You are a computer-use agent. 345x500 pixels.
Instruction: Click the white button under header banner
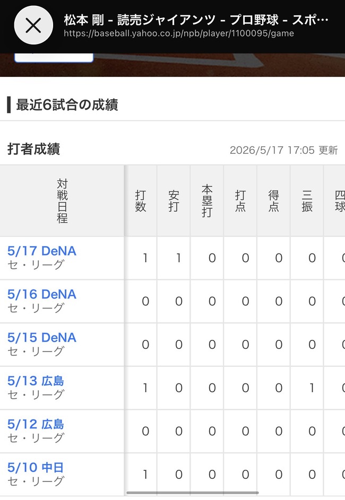point(54,58)
